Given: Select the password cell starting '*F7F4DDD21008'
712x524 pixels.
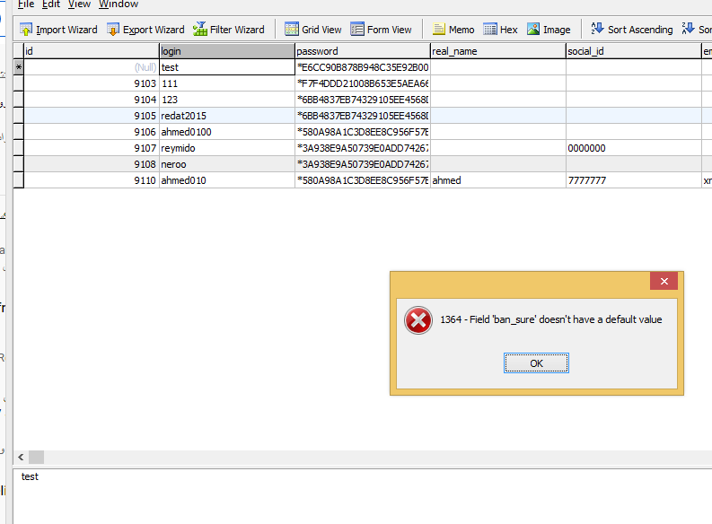Looking at the screenshot, I should tap(363, 83).
